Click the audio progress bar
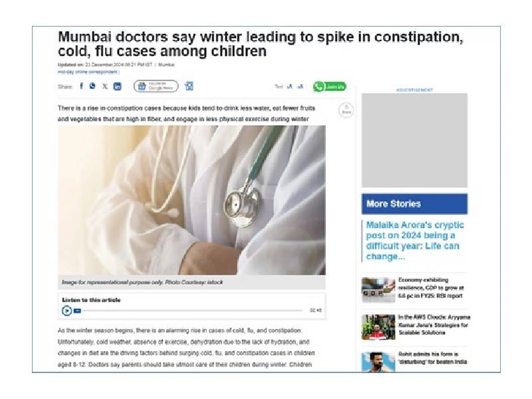The image size is (532, 399). [x=192, y=311]
